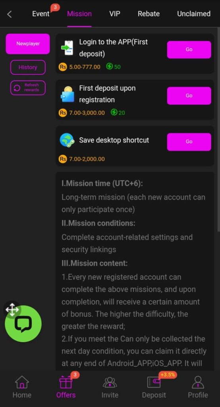The image size is (220, 407).
Task: Switch to the VIP tab
Action: coord(115,14)
